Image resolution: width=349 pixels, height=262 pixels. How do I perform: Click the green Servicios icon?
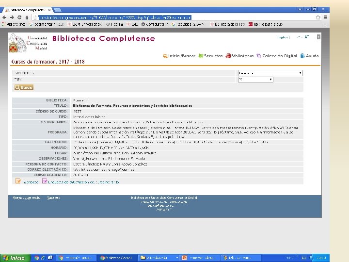(x=201, y=56)
